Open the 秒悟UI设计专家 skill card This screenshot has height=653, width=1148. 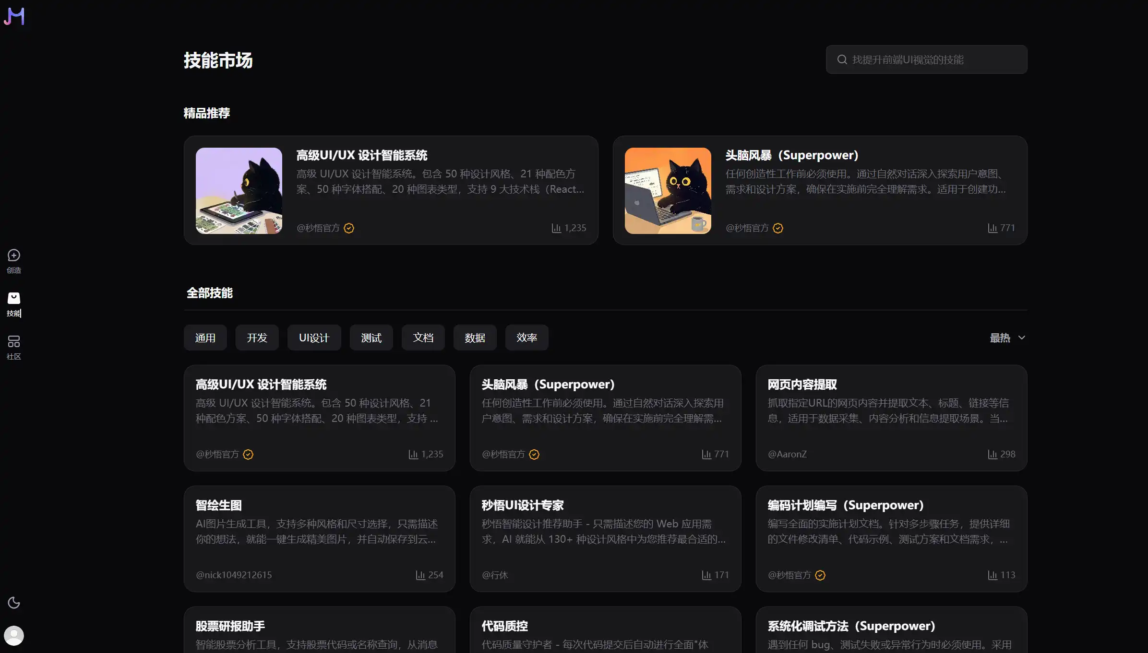pos(605,539)
